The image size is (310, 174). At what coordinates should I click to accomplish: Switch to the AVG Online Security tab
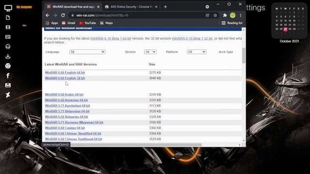(x=131, y=7)
